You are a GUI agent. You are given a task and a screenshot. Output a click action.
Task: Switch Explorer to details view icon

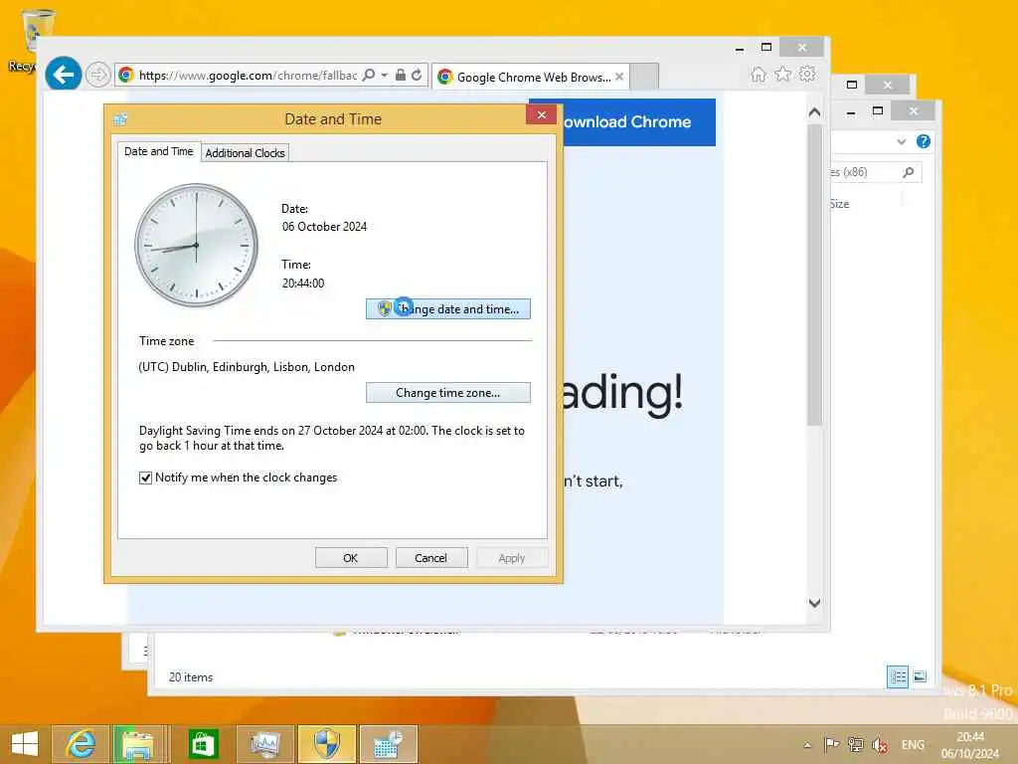[898, 676]
